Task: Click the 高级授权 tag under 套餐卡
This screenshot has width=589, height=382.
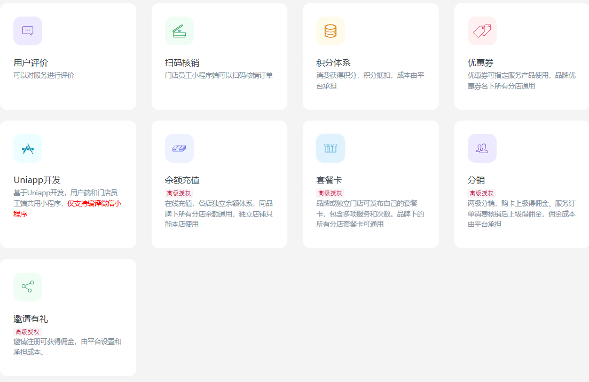Action: click(330, 193)
